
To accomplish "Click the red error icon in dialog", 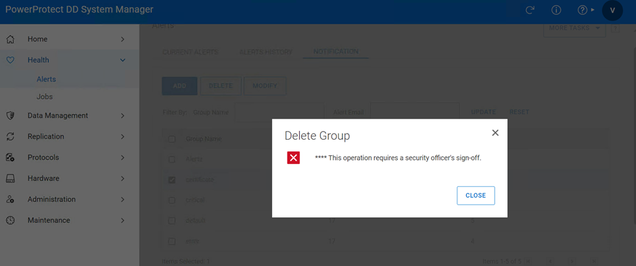I will [293, 158].
